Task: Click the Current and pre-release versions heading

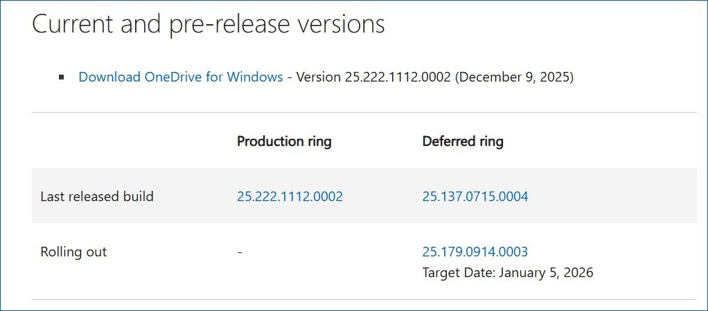Action: (208, 24)
